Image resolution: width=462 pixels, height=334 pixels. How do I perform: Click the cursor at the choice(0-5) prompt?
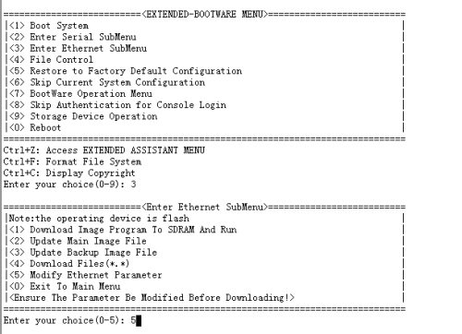pyautogui.click(x=139, y=321)
